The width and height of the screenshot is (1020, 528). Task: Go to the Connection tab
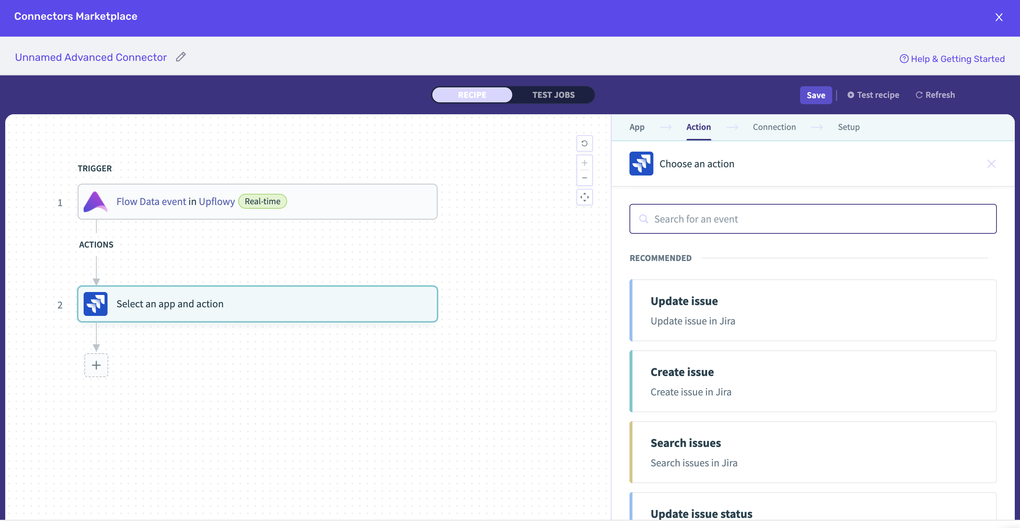tap(774, 127)
